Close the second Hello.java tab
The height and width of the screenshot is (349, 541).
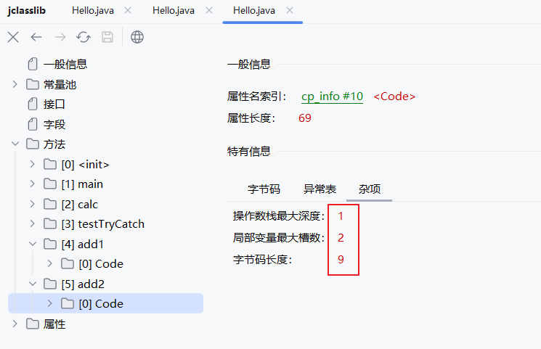pyautogui.click(x=209, y=10)
